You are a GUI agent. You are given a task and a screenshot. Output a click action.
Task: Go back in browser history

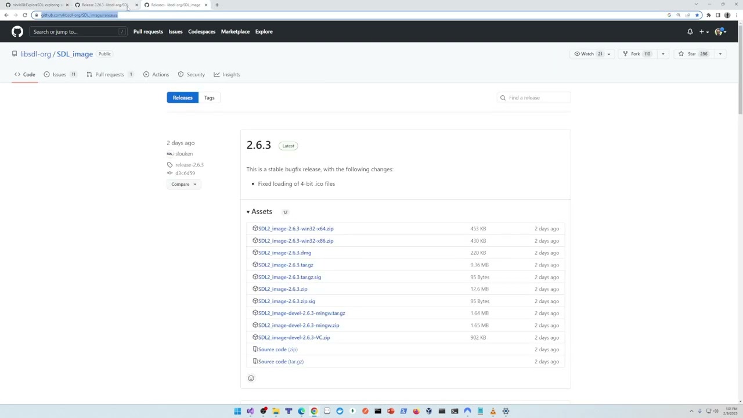[6, 15]
